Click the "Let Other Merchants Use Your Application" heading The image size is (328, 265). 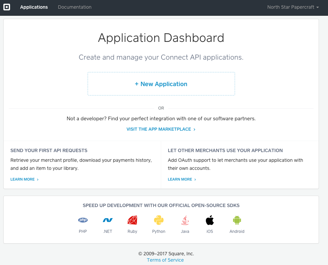[225, 150]
